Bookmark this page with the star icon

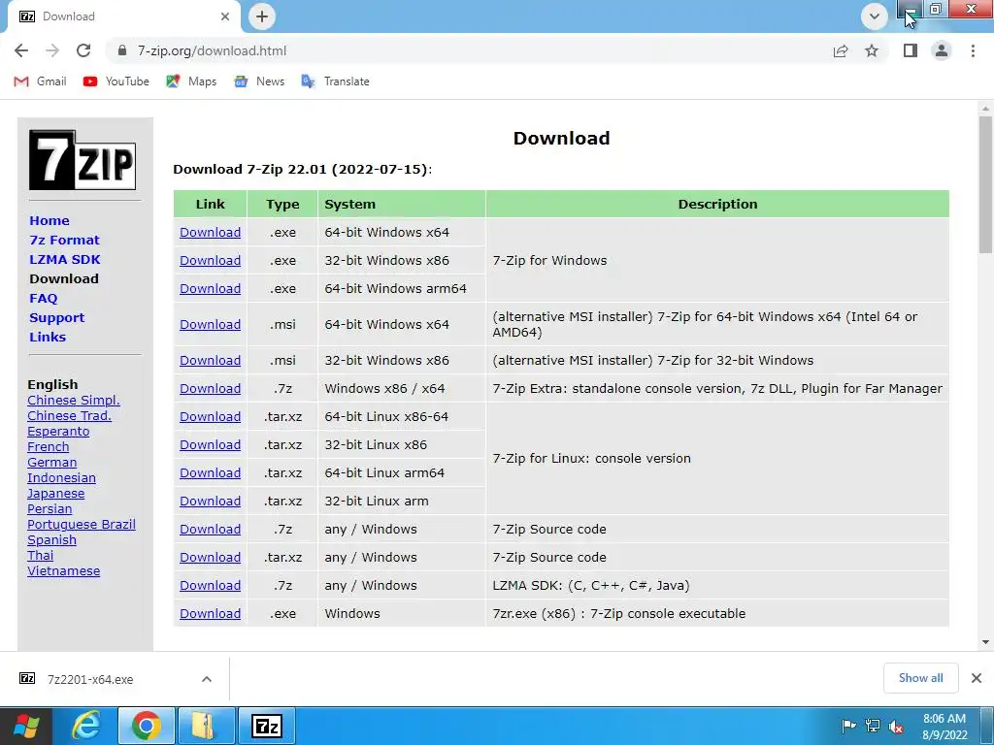click(872, 50)
